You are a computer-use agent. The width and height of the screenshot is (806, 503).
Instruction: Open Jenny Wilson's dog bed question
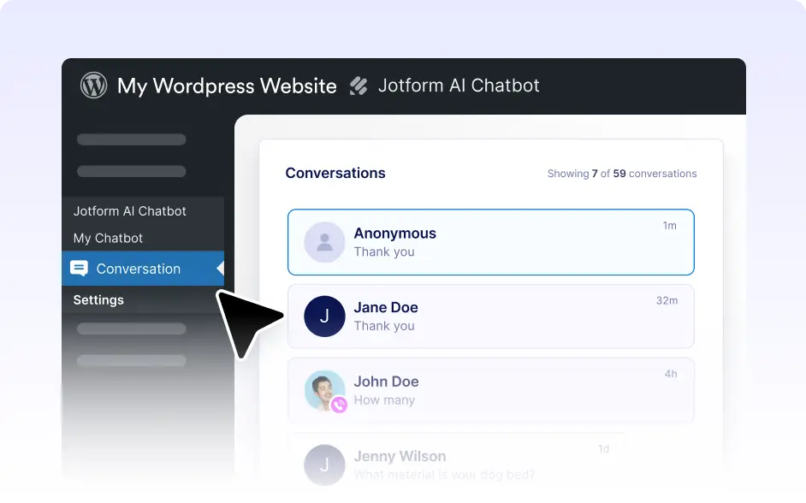445,475
